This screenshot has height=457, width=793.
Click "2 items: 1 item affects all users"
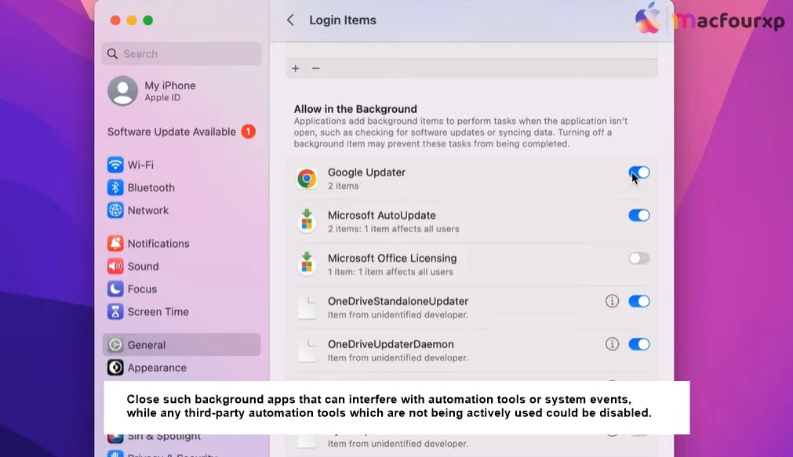pyautogui.click(x=394, y=229)
